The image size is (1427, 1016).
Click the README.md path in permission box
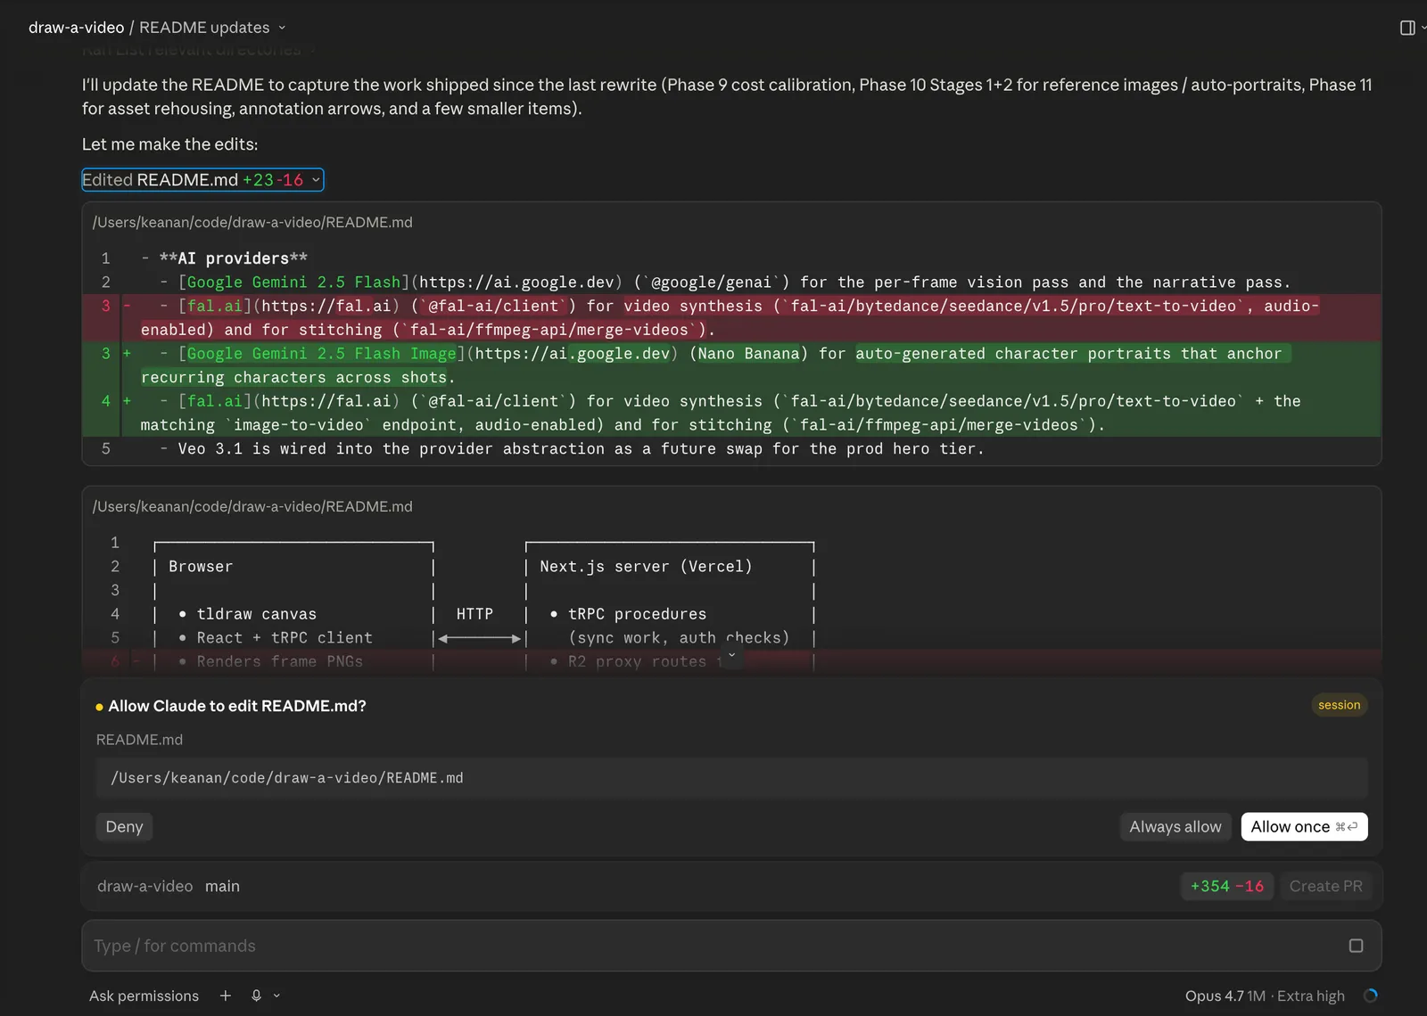tap(731, 778)
